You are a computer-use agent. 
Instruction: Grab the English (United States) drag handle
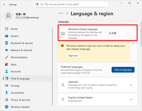pos(63,99)
